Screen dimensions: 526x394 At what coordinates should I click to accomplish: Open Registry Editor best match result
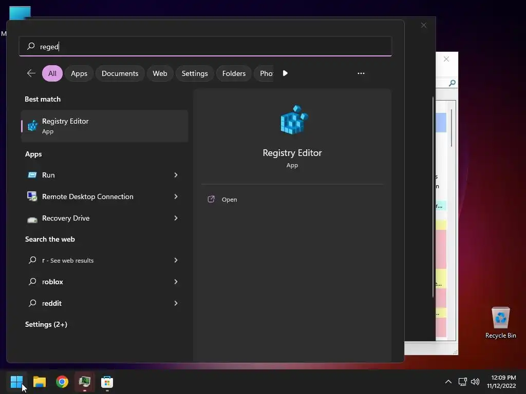pyautogui.click(x=104, y=126)
